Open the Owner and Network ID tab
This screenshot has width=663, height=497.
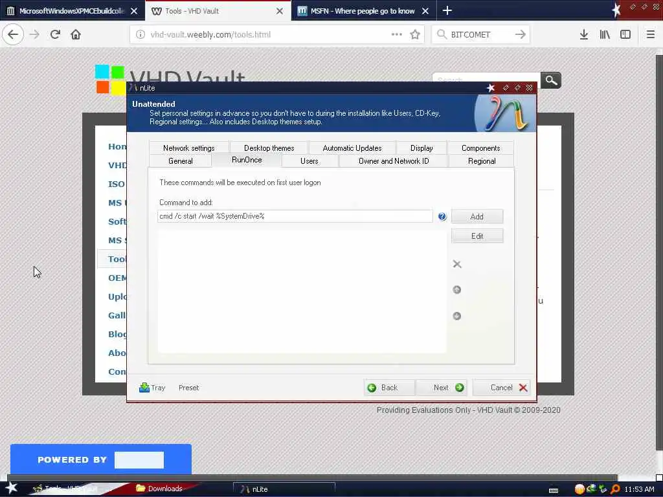coord(394,161)
